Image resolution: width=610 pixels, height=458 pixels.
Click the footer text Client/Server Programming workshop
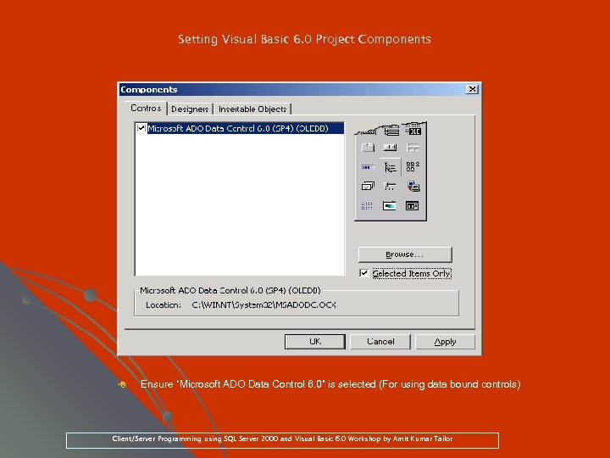(282, 438)
